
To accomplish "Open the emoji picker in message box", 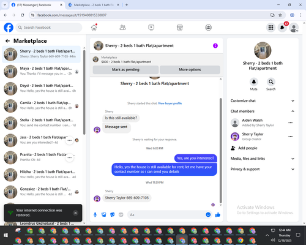I will click(208, 214).
